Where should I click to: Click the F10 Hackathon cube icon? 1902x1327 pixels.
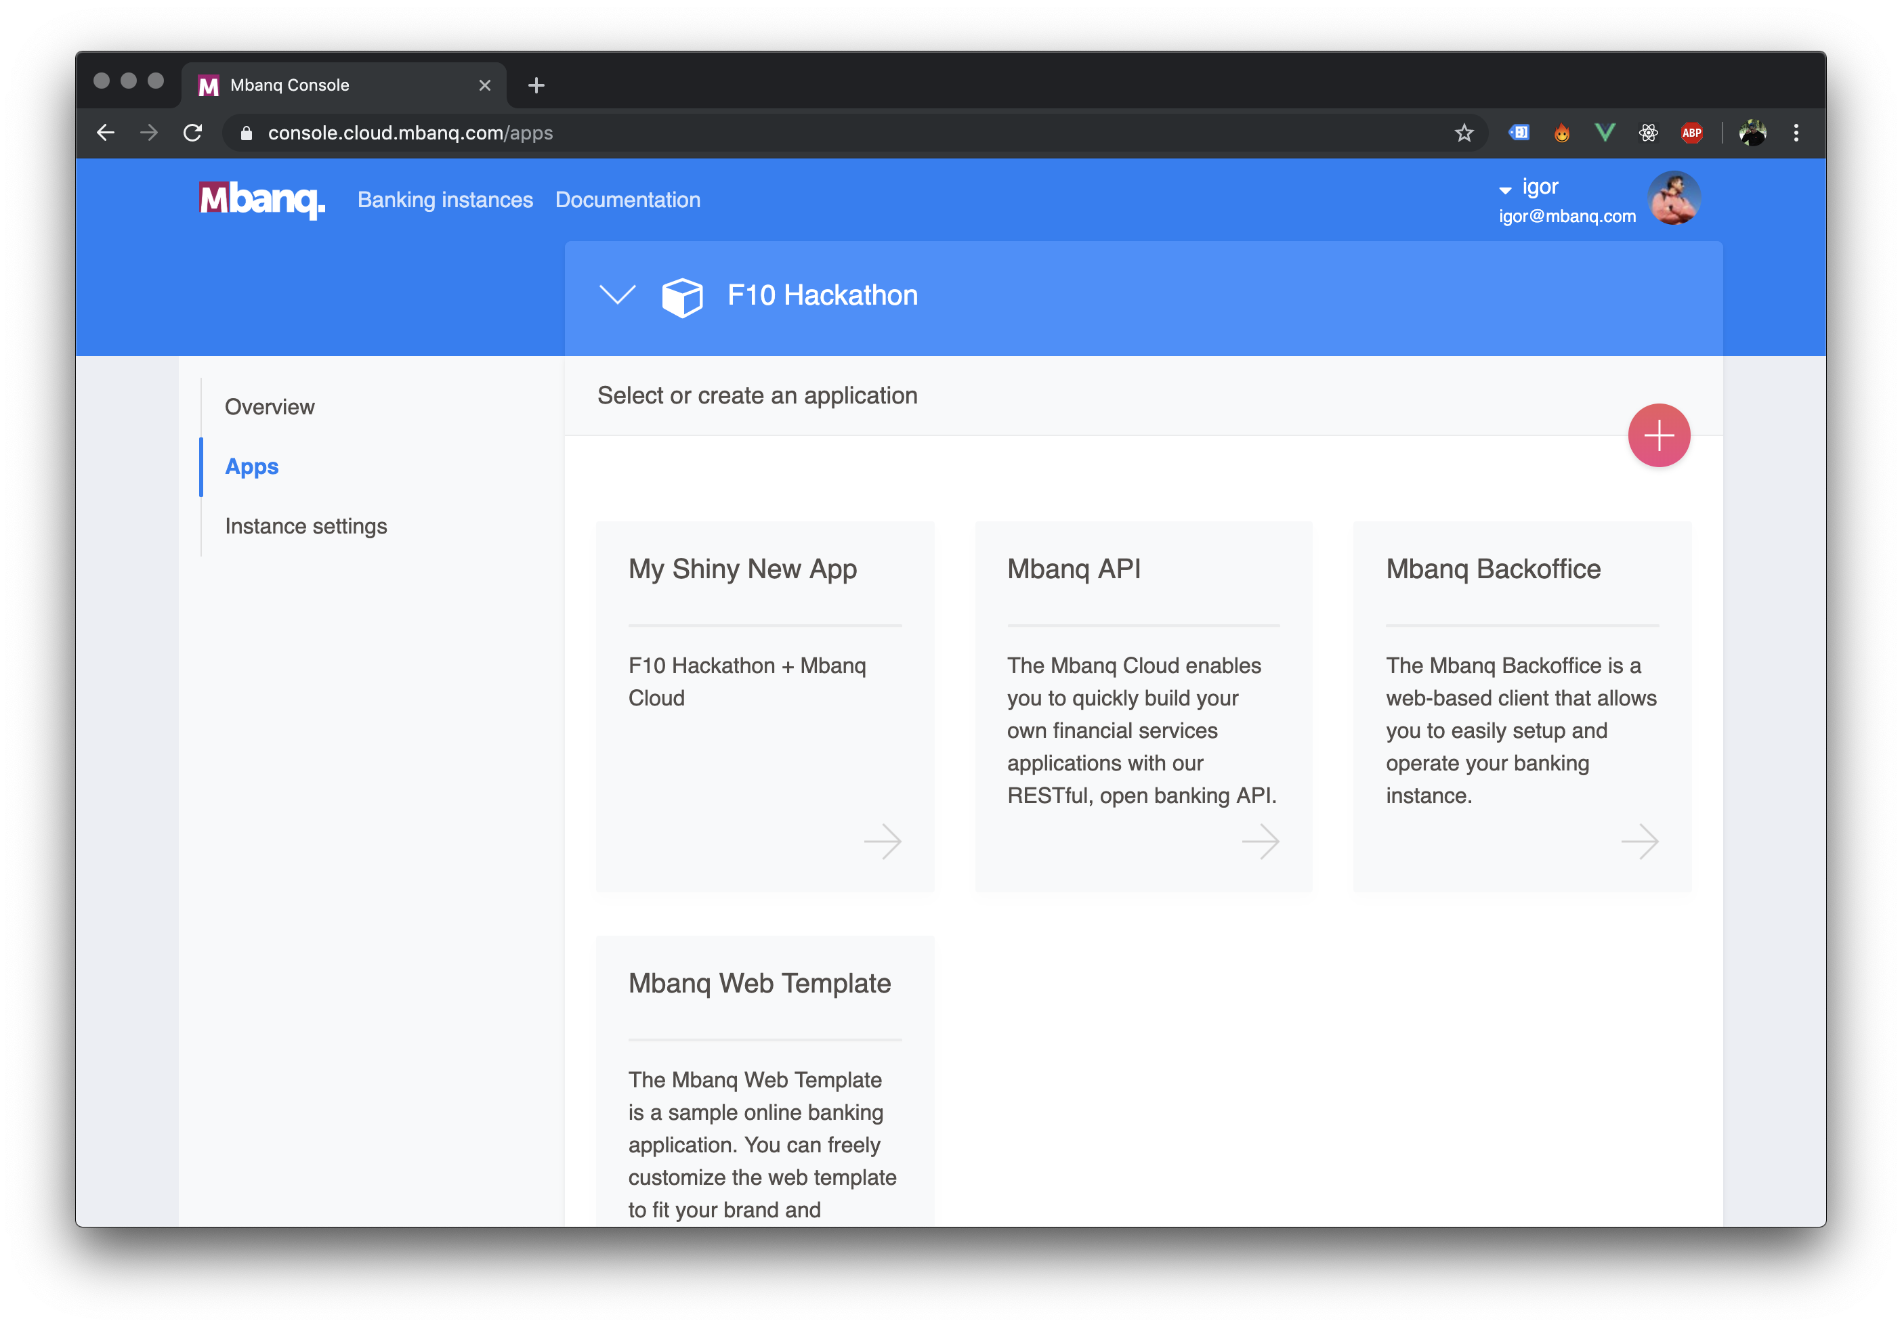click(x=682, y=297)
